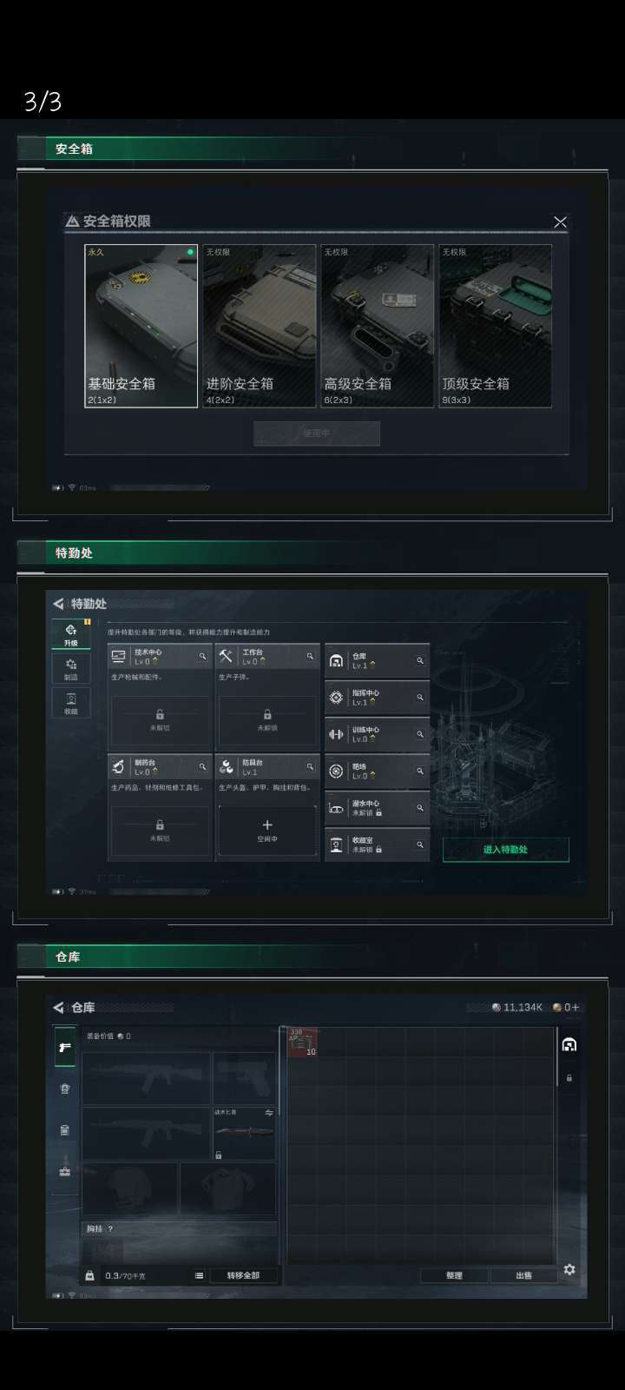
Task: Click the 出售 sell button
Action: click(524, 1275)
